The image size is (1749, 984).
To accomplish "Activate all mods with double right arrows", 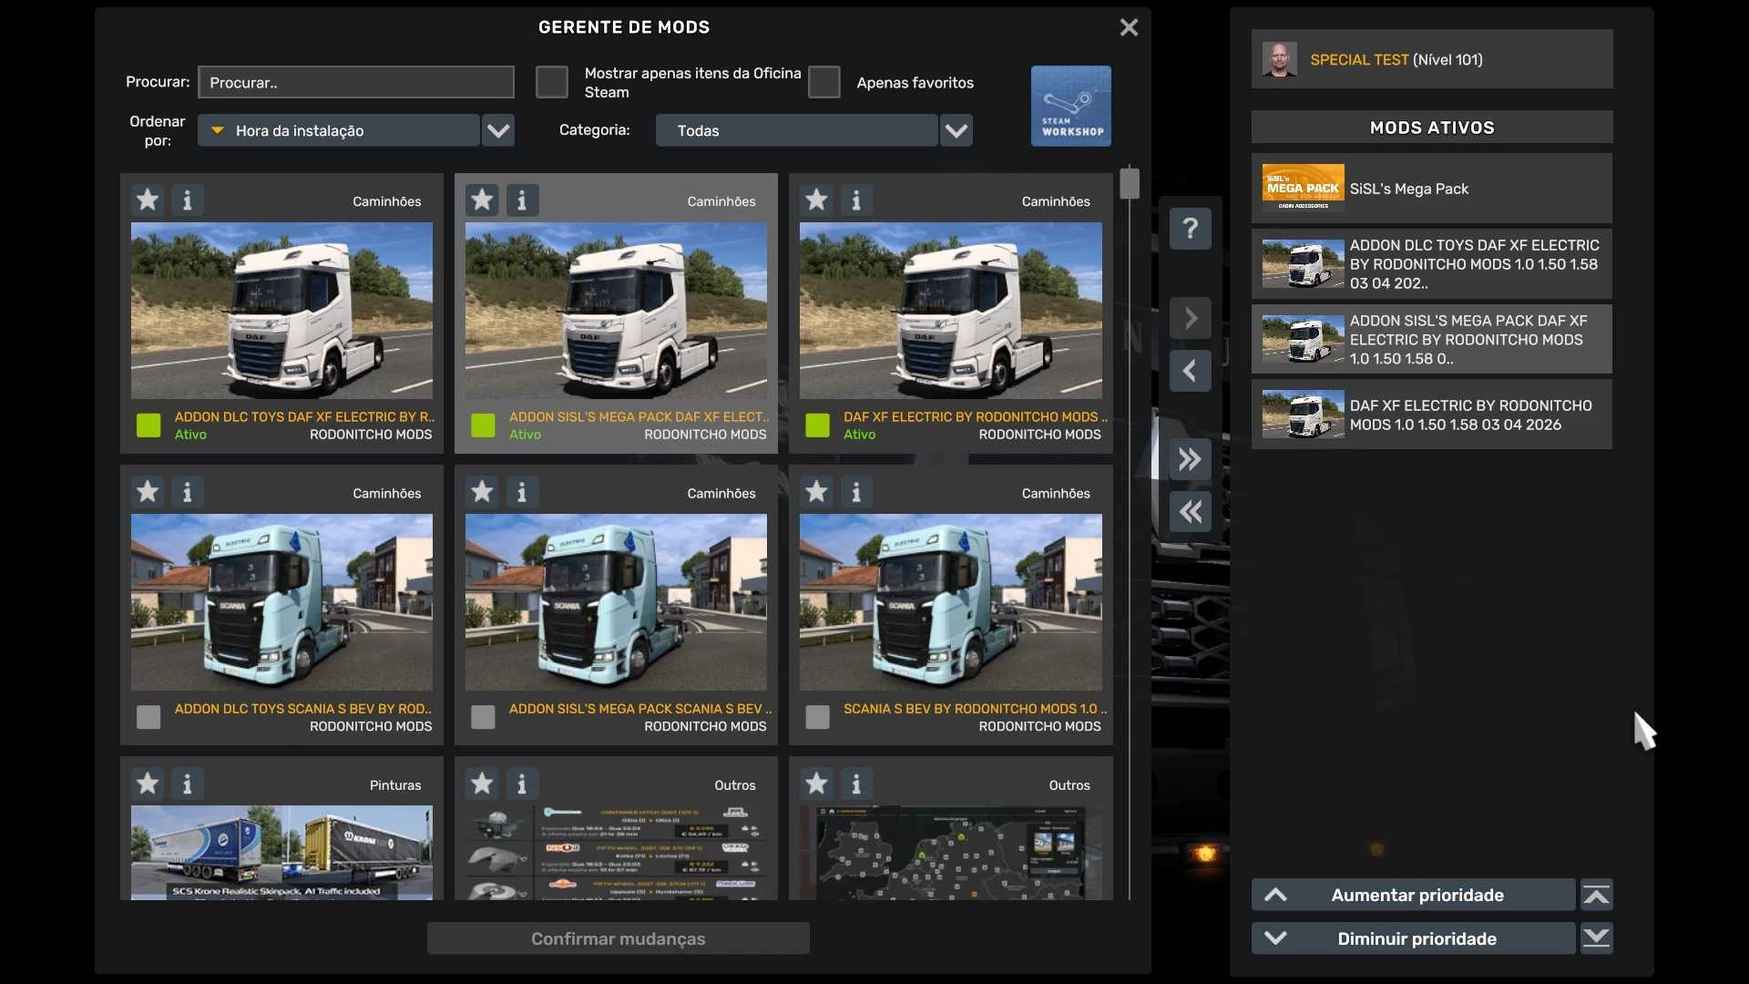I will (x=1190, y=459).
